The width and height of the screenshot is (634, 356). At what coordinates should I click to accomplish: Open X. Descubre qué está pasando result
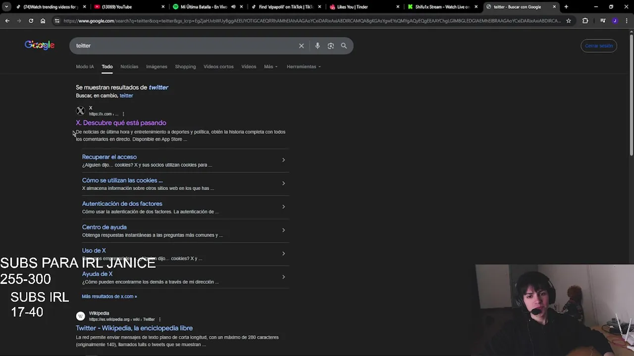(x=121, y=123)
